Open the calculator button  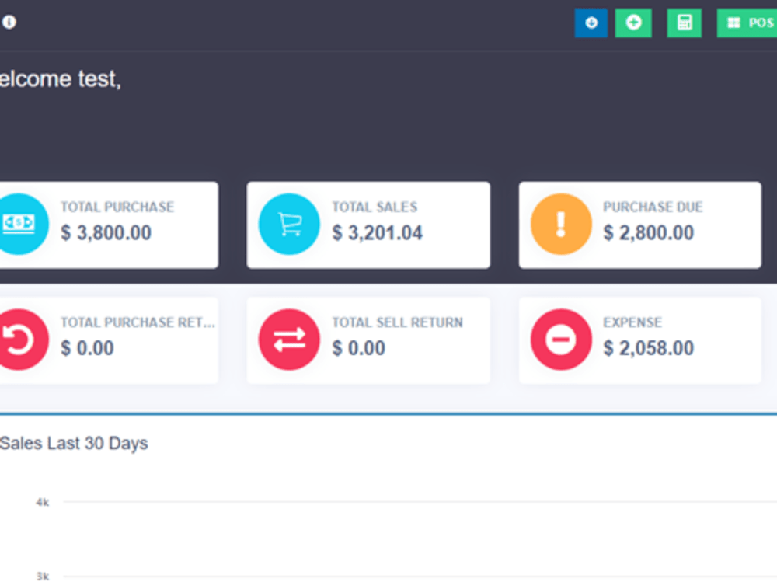point(685,23)
